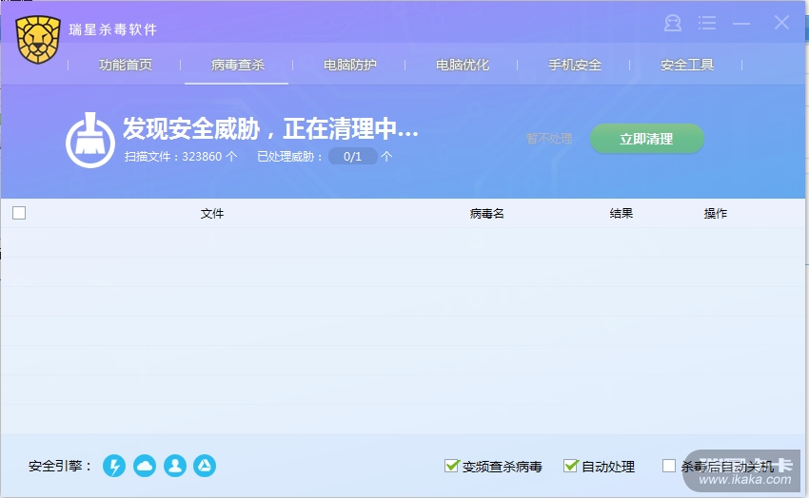The width and height of the screenshot is (809, 498).
Task: Go to 安全工具 tab
Action: tap(687, 65)
